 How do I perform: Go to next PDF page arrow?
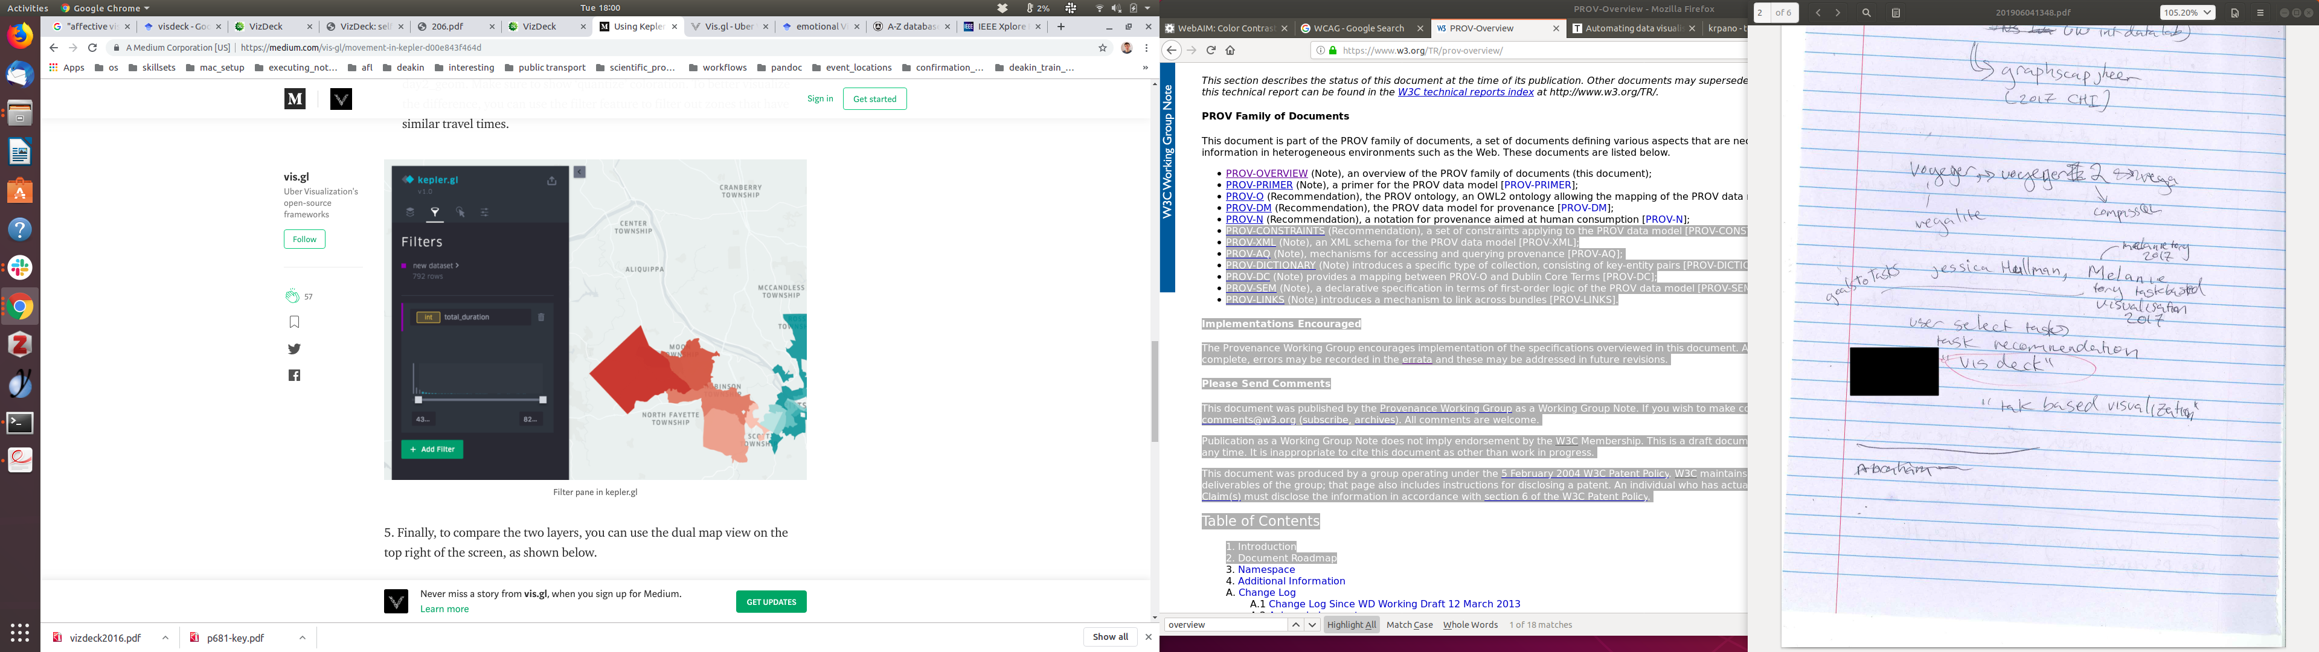pyautogui.click(x=1838, y=13)
